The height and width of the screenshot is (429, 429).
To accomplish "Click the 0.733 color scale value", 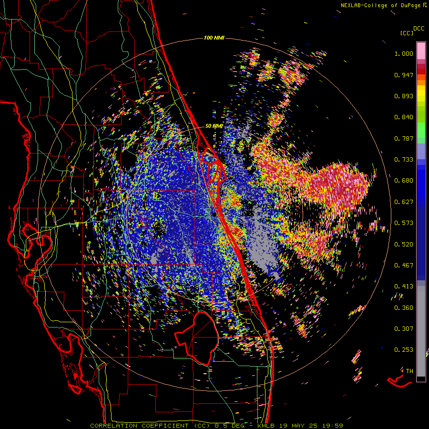I will point(404,160).
